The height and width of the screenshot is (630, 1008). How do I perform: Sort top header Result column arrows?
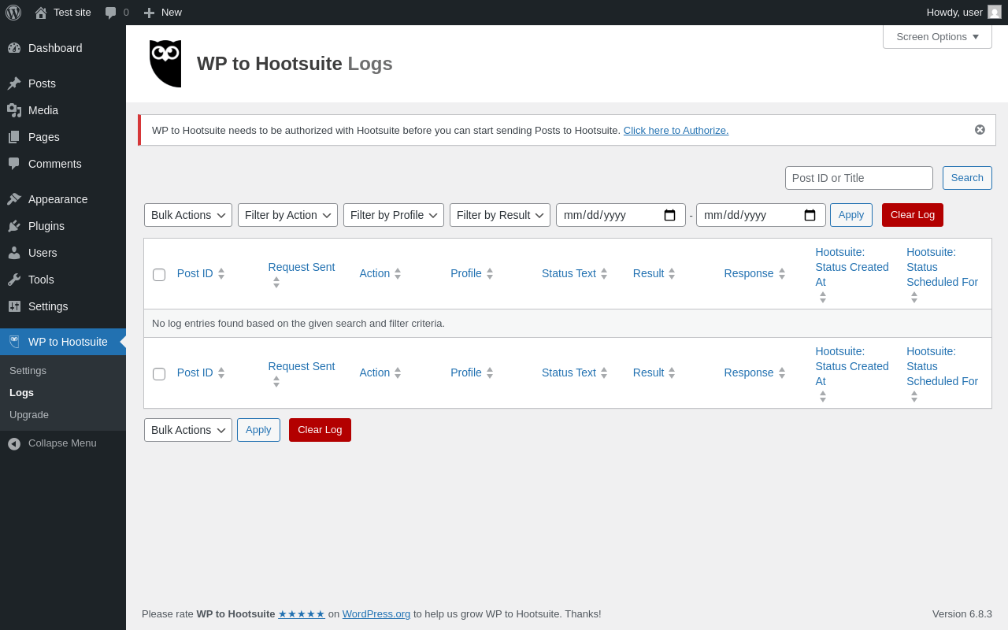(x=672, y=273)
